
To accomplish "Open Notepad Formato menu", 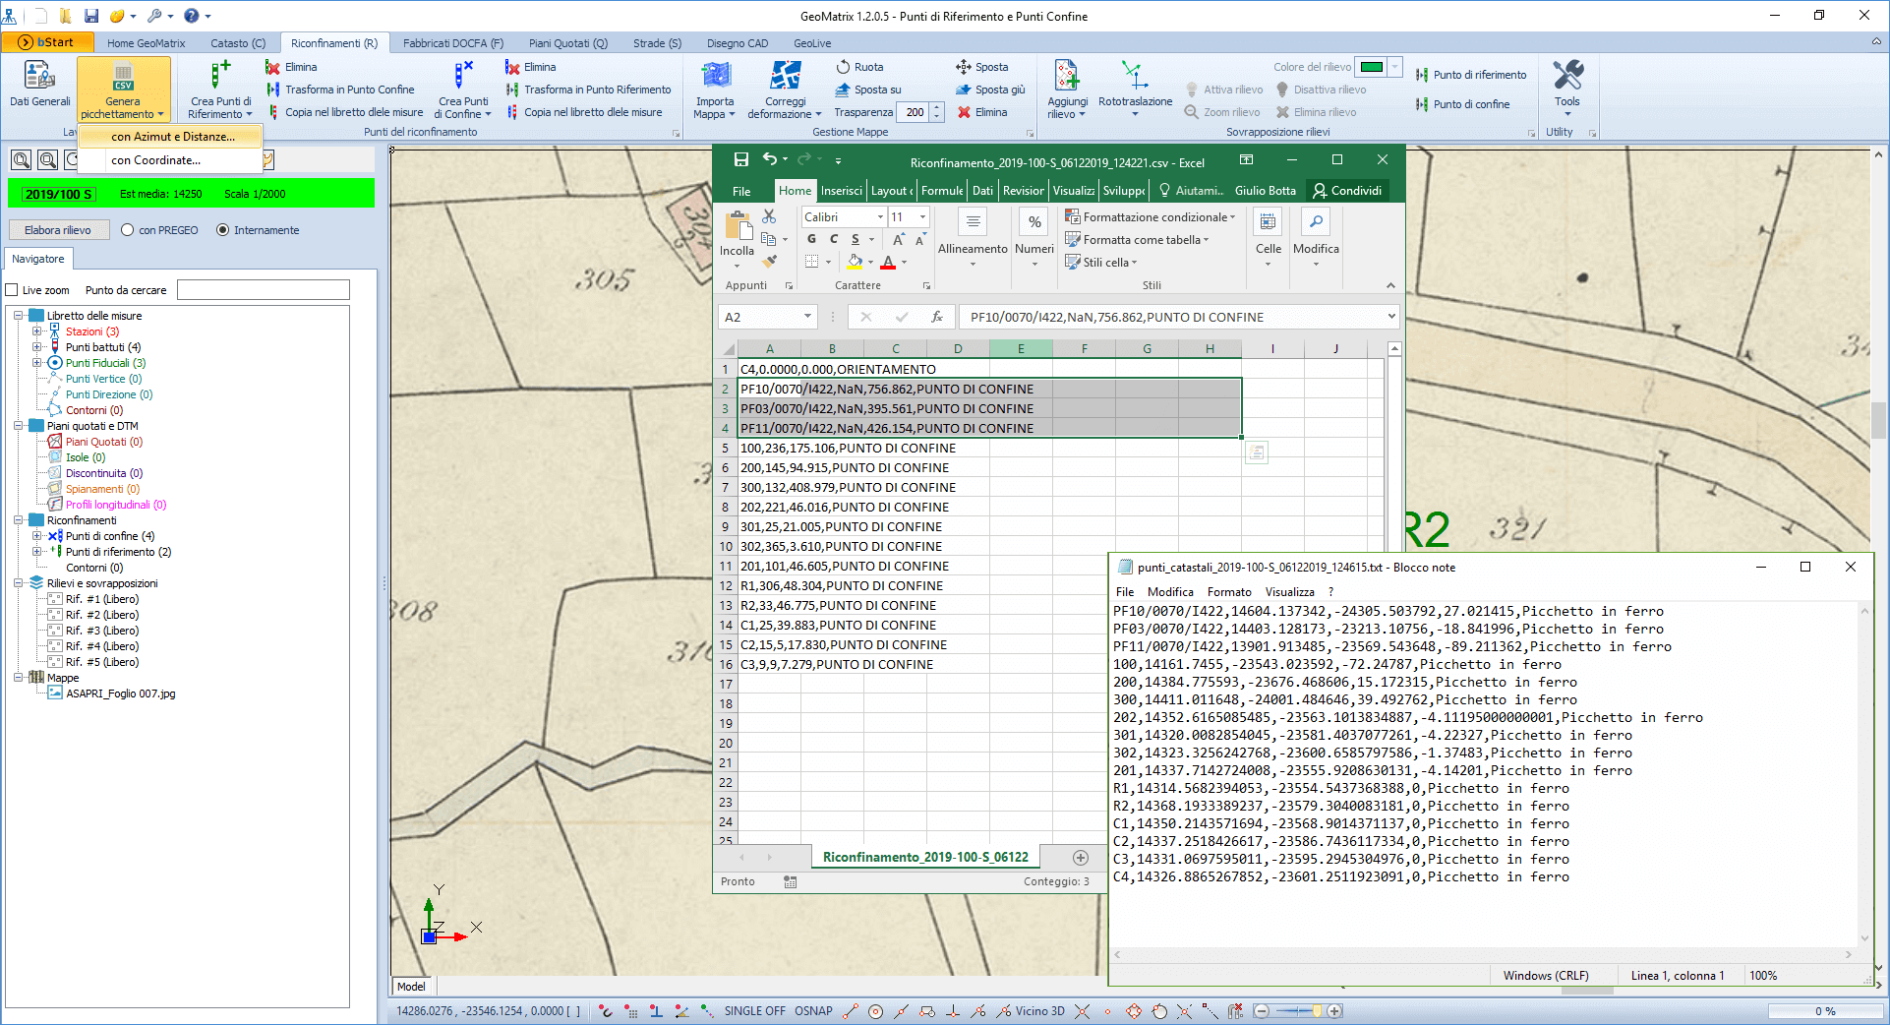I will tap(1229, 592).
